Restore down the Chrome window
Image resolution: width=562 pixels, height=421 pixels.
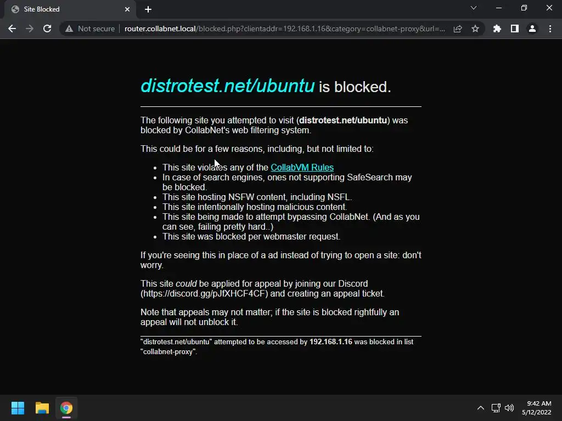[x=524, y=8]
